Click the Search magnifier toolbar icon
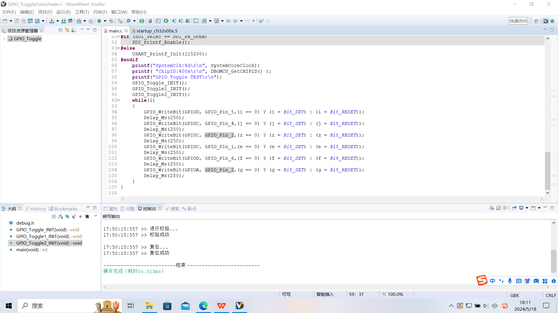558x313 pixels. [128, 21]
